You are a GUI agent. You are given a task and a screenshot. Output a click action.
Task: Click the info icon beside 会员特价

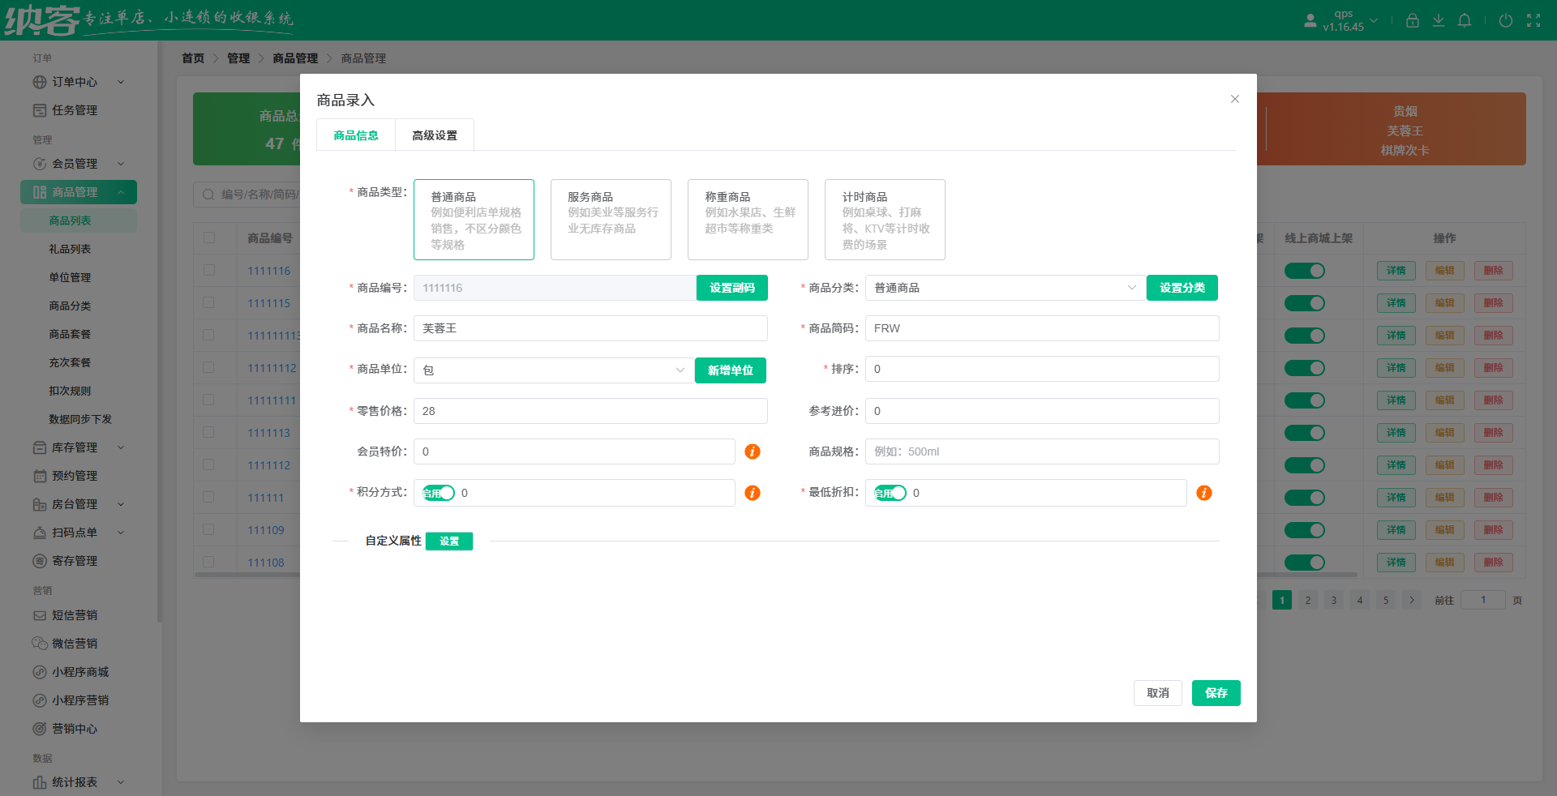753,451
